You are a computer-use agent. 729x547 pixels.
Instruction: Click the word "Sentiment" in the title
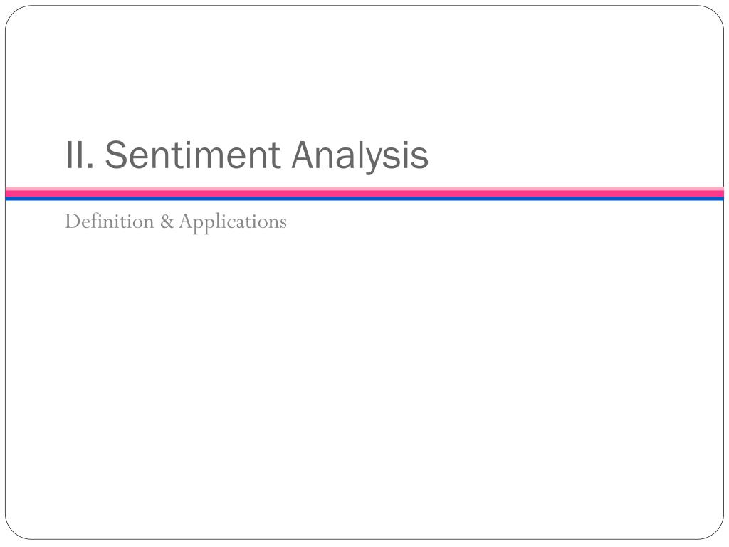click(x=192, y=155)
